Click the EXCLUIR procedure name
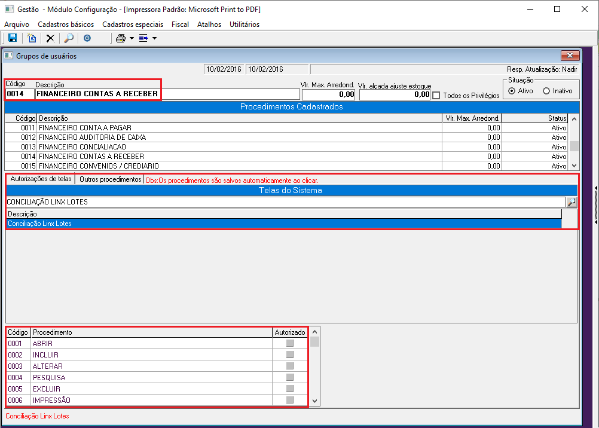The image size is (599, 428). point(46,389)
